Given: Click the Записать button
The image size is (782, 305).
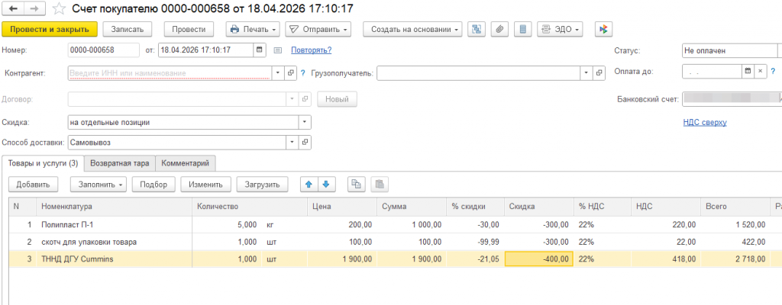Looking at the screenshot, I should click(128, 30).
